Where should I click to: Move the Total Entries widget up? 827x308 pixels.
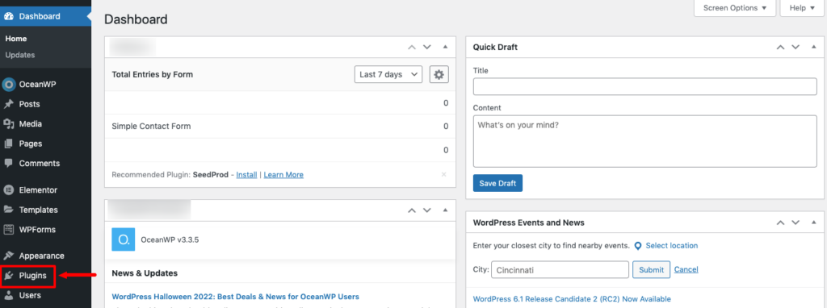tap(411, 48)
